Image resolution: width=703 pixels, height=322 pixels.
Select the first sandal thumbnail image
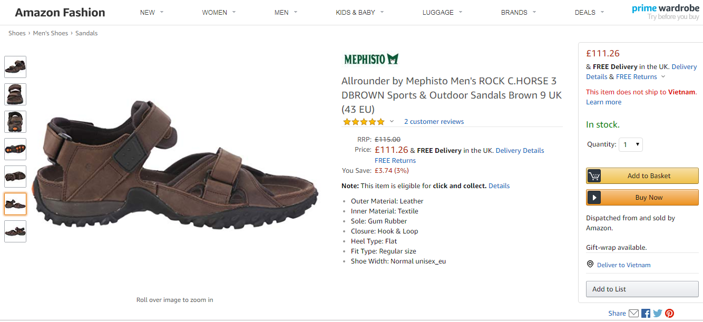tap(15, 67)
